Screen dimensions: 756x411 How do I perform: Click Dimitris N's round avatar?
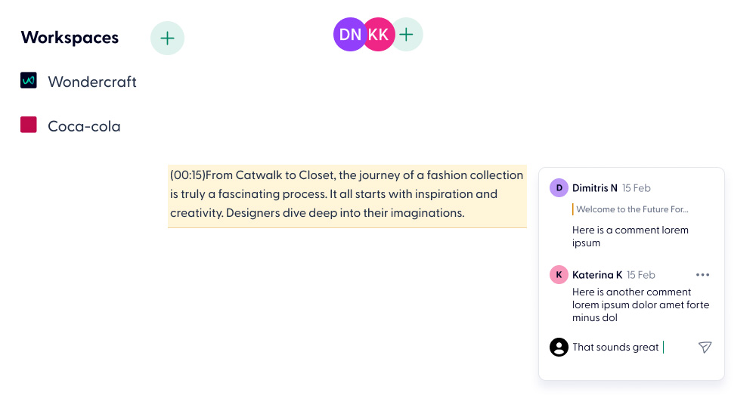[x=559, y=188]
